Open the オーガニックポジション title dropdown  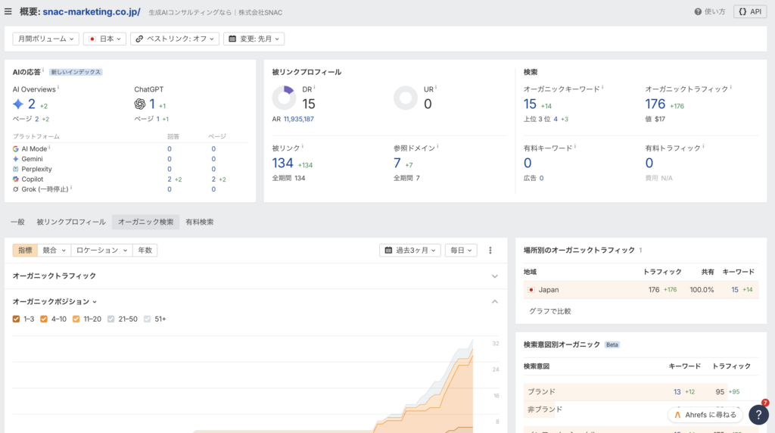pos(54,301)
